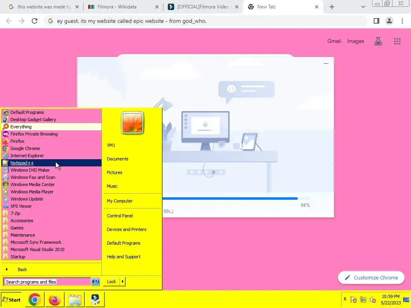411x308 pixels.
Task: Click the search magnifier button
Action: pyautogui.click(x=96, y=282)
